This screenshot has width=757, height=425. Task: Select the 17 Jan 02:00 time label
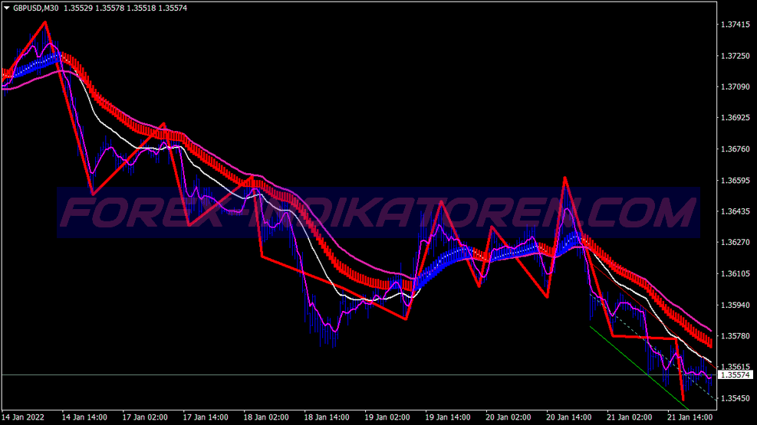145,418
